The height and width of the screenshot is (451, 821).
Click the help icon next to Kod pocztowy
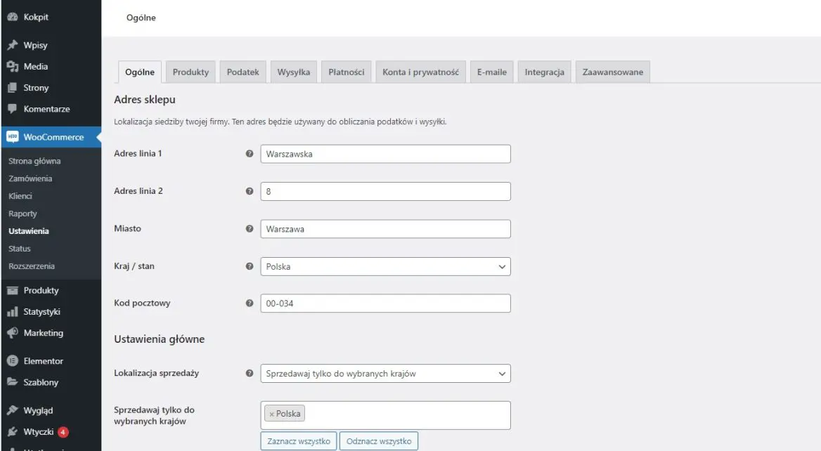point(249,303)
